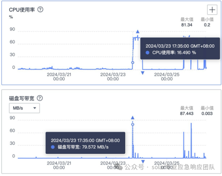The image size is (222, 176).
Task: Click the hollow data point on CPU line
Action: 132,63
